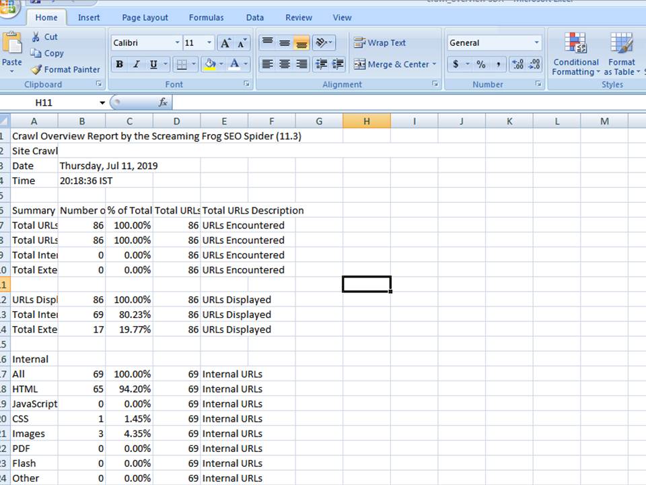This screenshot has width=646, height=485.
Task: Click the Format Painter icon
Action: point(65,69)
